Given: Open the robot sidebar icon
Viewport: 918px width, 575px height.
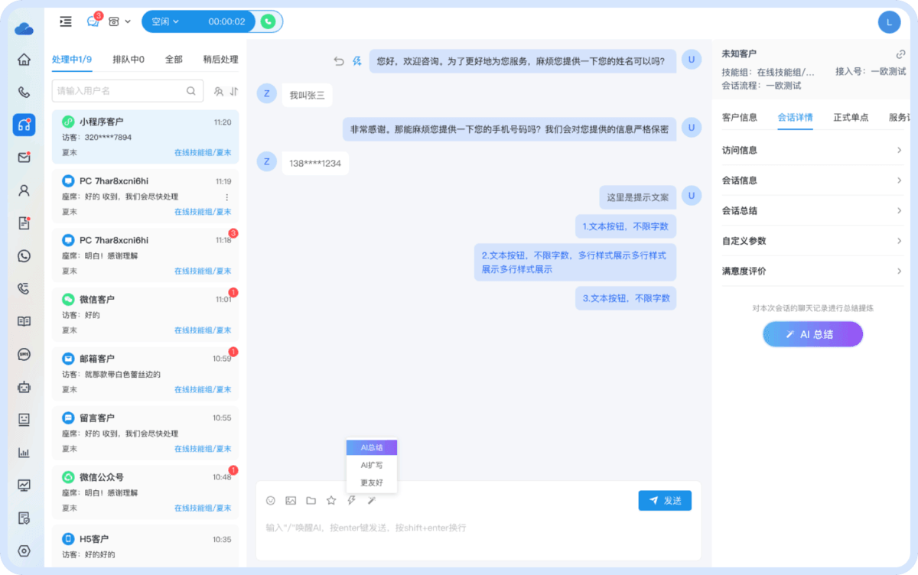Looking at the screenshot, I should (x=24, y=387).
